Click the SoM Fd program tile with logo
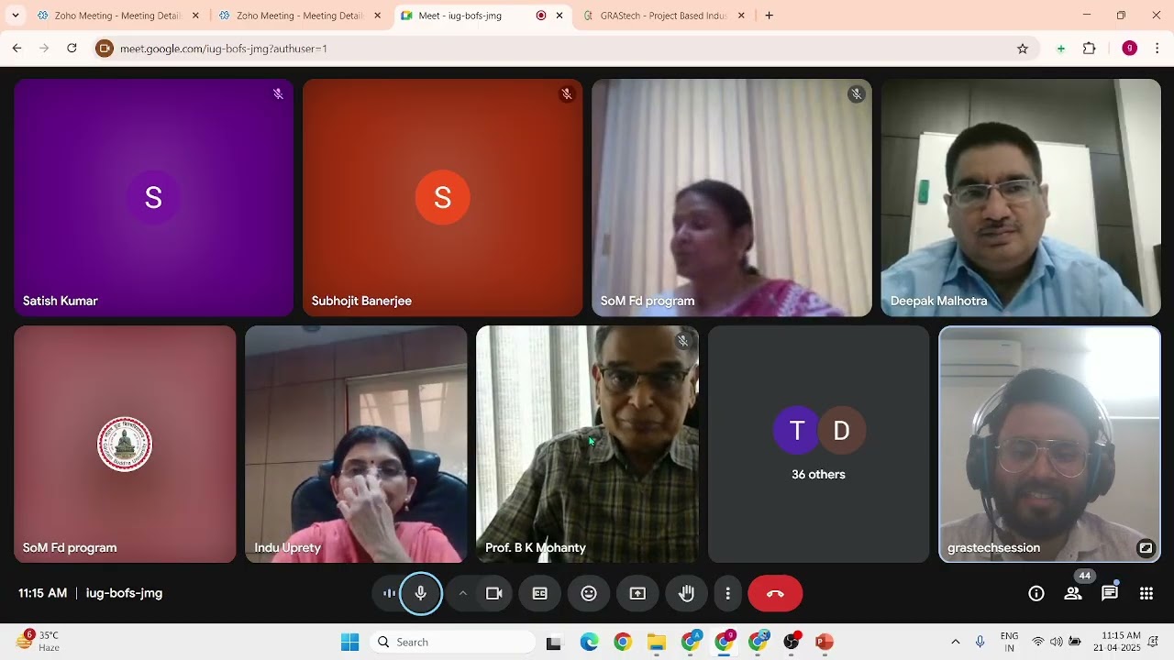This screenshot has height=660, width=1174. click(x=125, y=445)
